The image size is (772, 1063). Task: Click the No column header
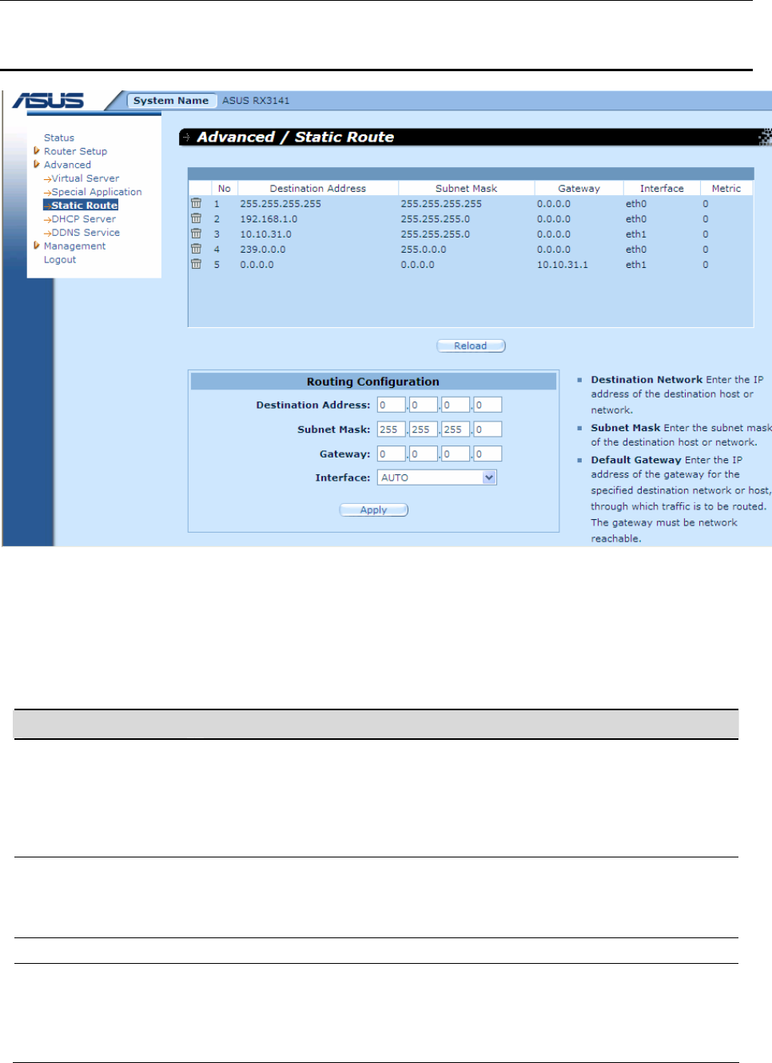[x=225, y=189]
